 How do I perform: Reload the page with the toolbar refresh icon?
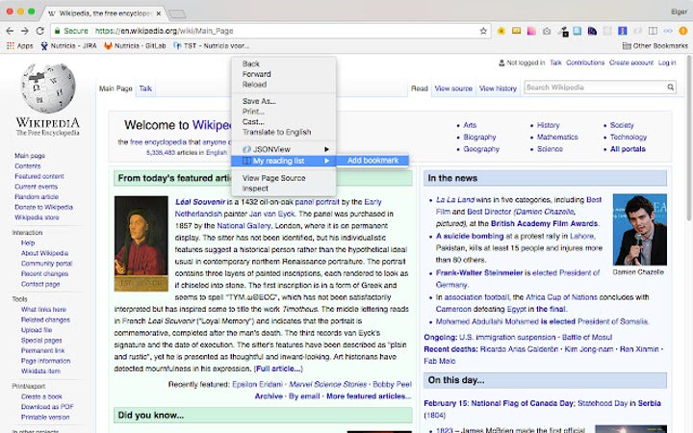[41, 31]
